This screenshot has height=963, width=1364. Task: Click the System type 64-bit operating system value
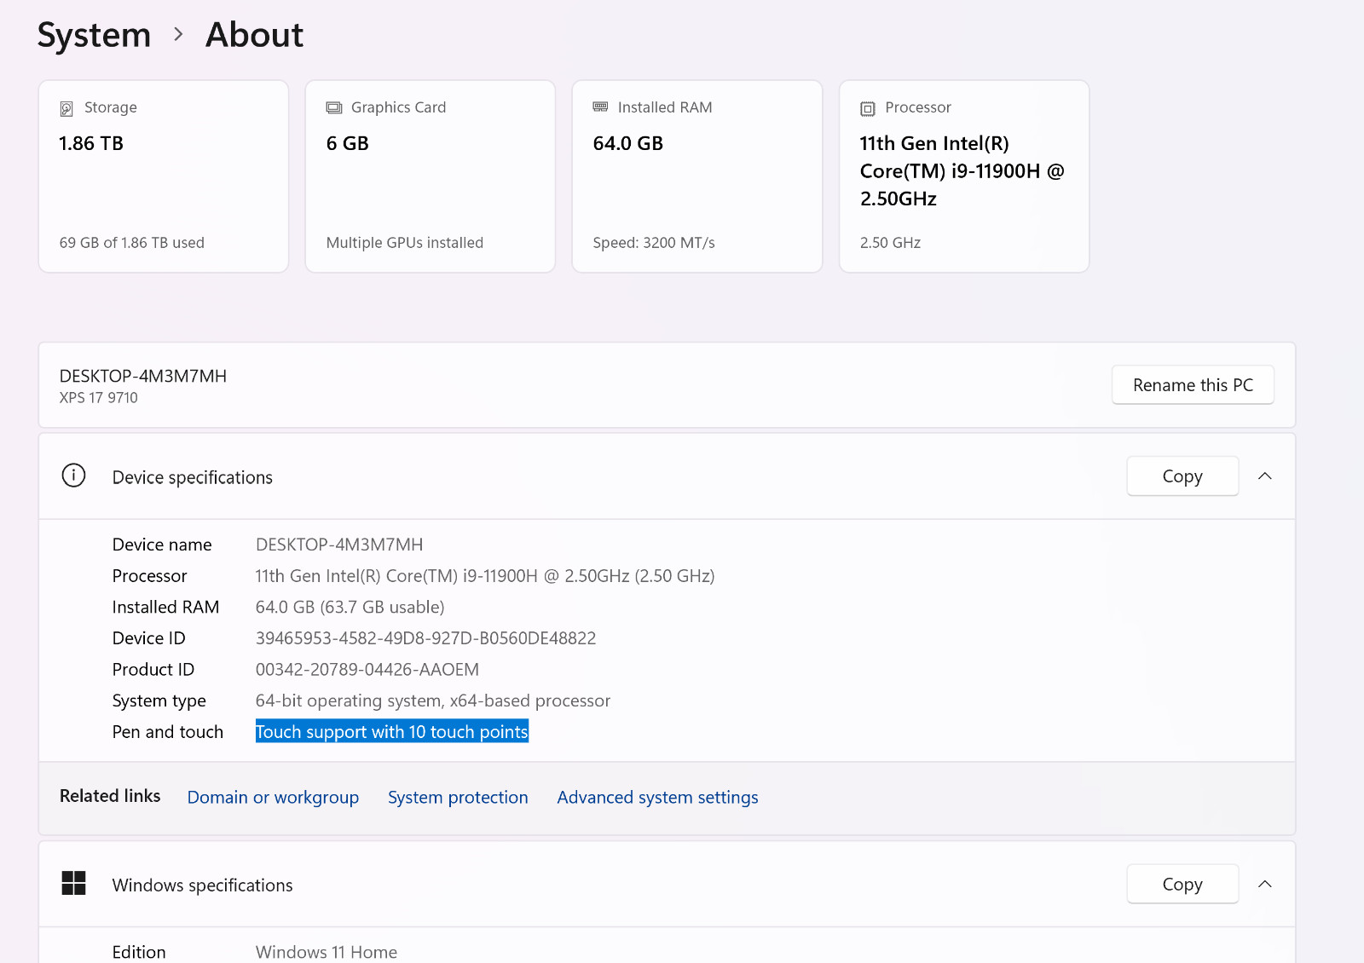(433, 701)
